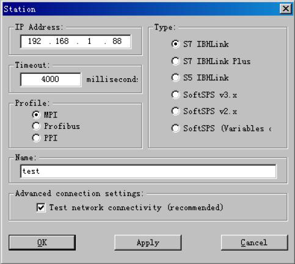This screenshot has width=295, height=264.
Task: Close the Station dialog window
Action: 286,9
